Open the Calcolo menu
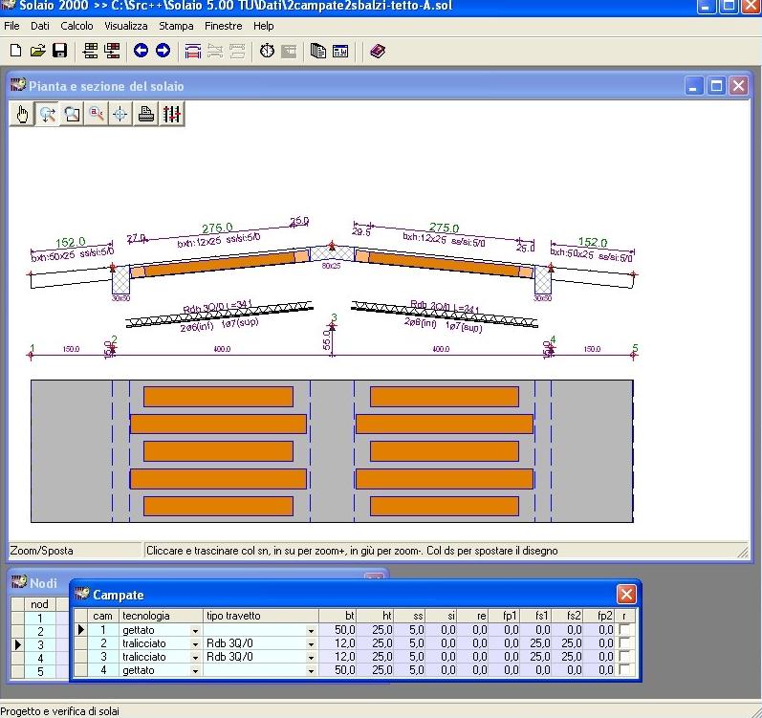This screenshot has height=718, width=762. tap(77, 26)
